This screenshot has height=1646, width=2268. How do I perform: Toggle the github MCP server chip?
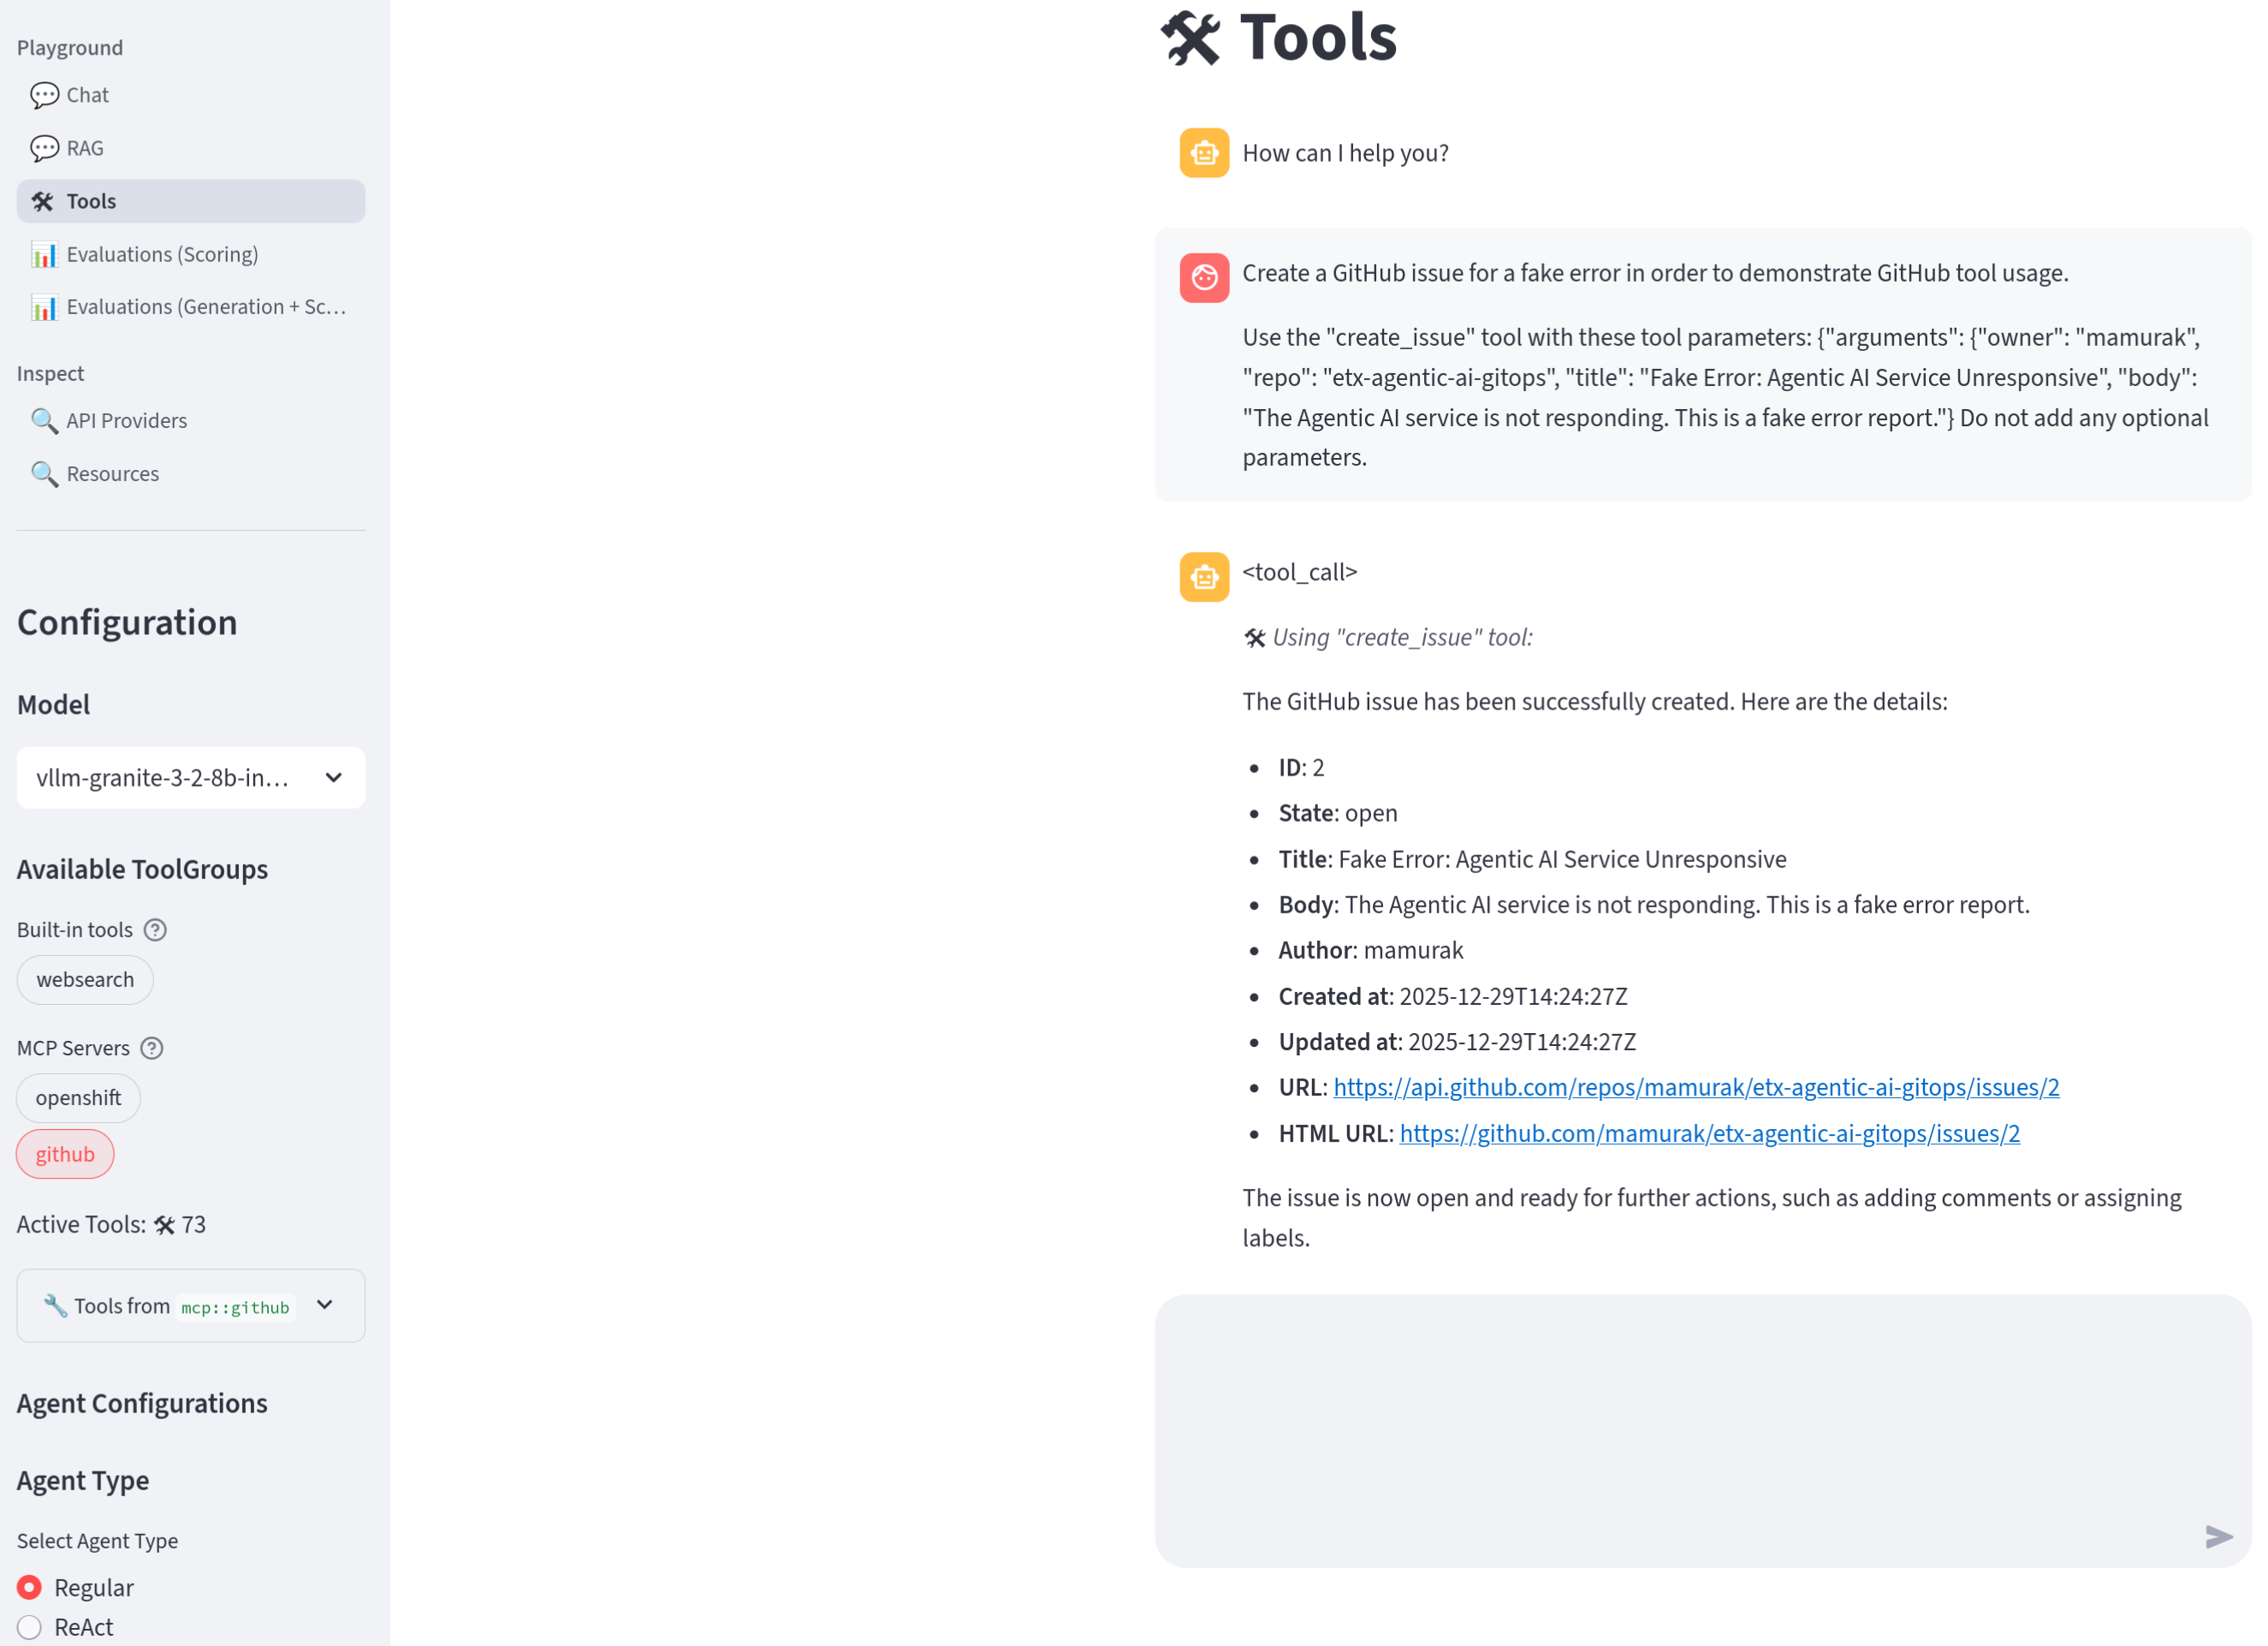(65, 1153)
